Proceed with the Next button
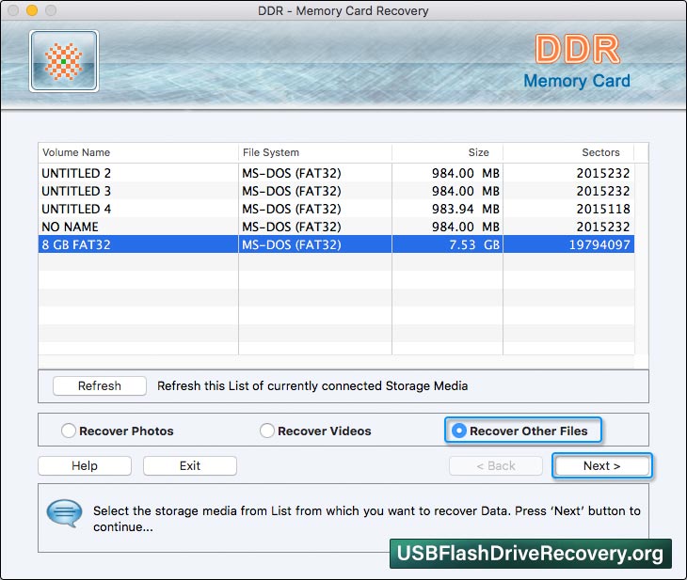Image resolution: width=687 pixels, height=580 pixels. [602, 465]
